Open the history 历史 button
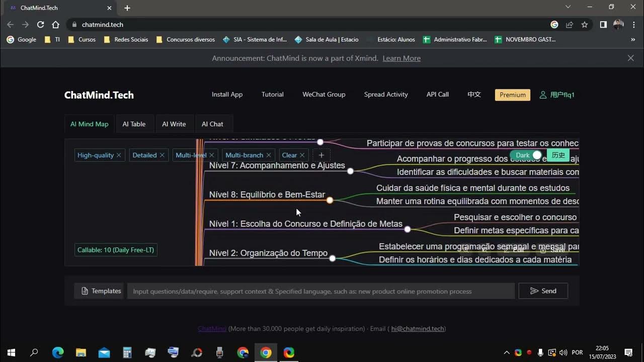 click(x=558, y=155)
